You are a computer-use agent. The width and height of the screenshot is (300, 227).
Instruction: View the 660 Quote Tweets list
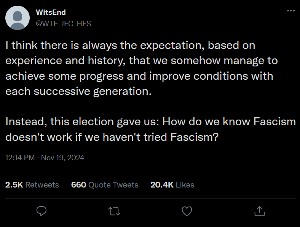point(105,185)
